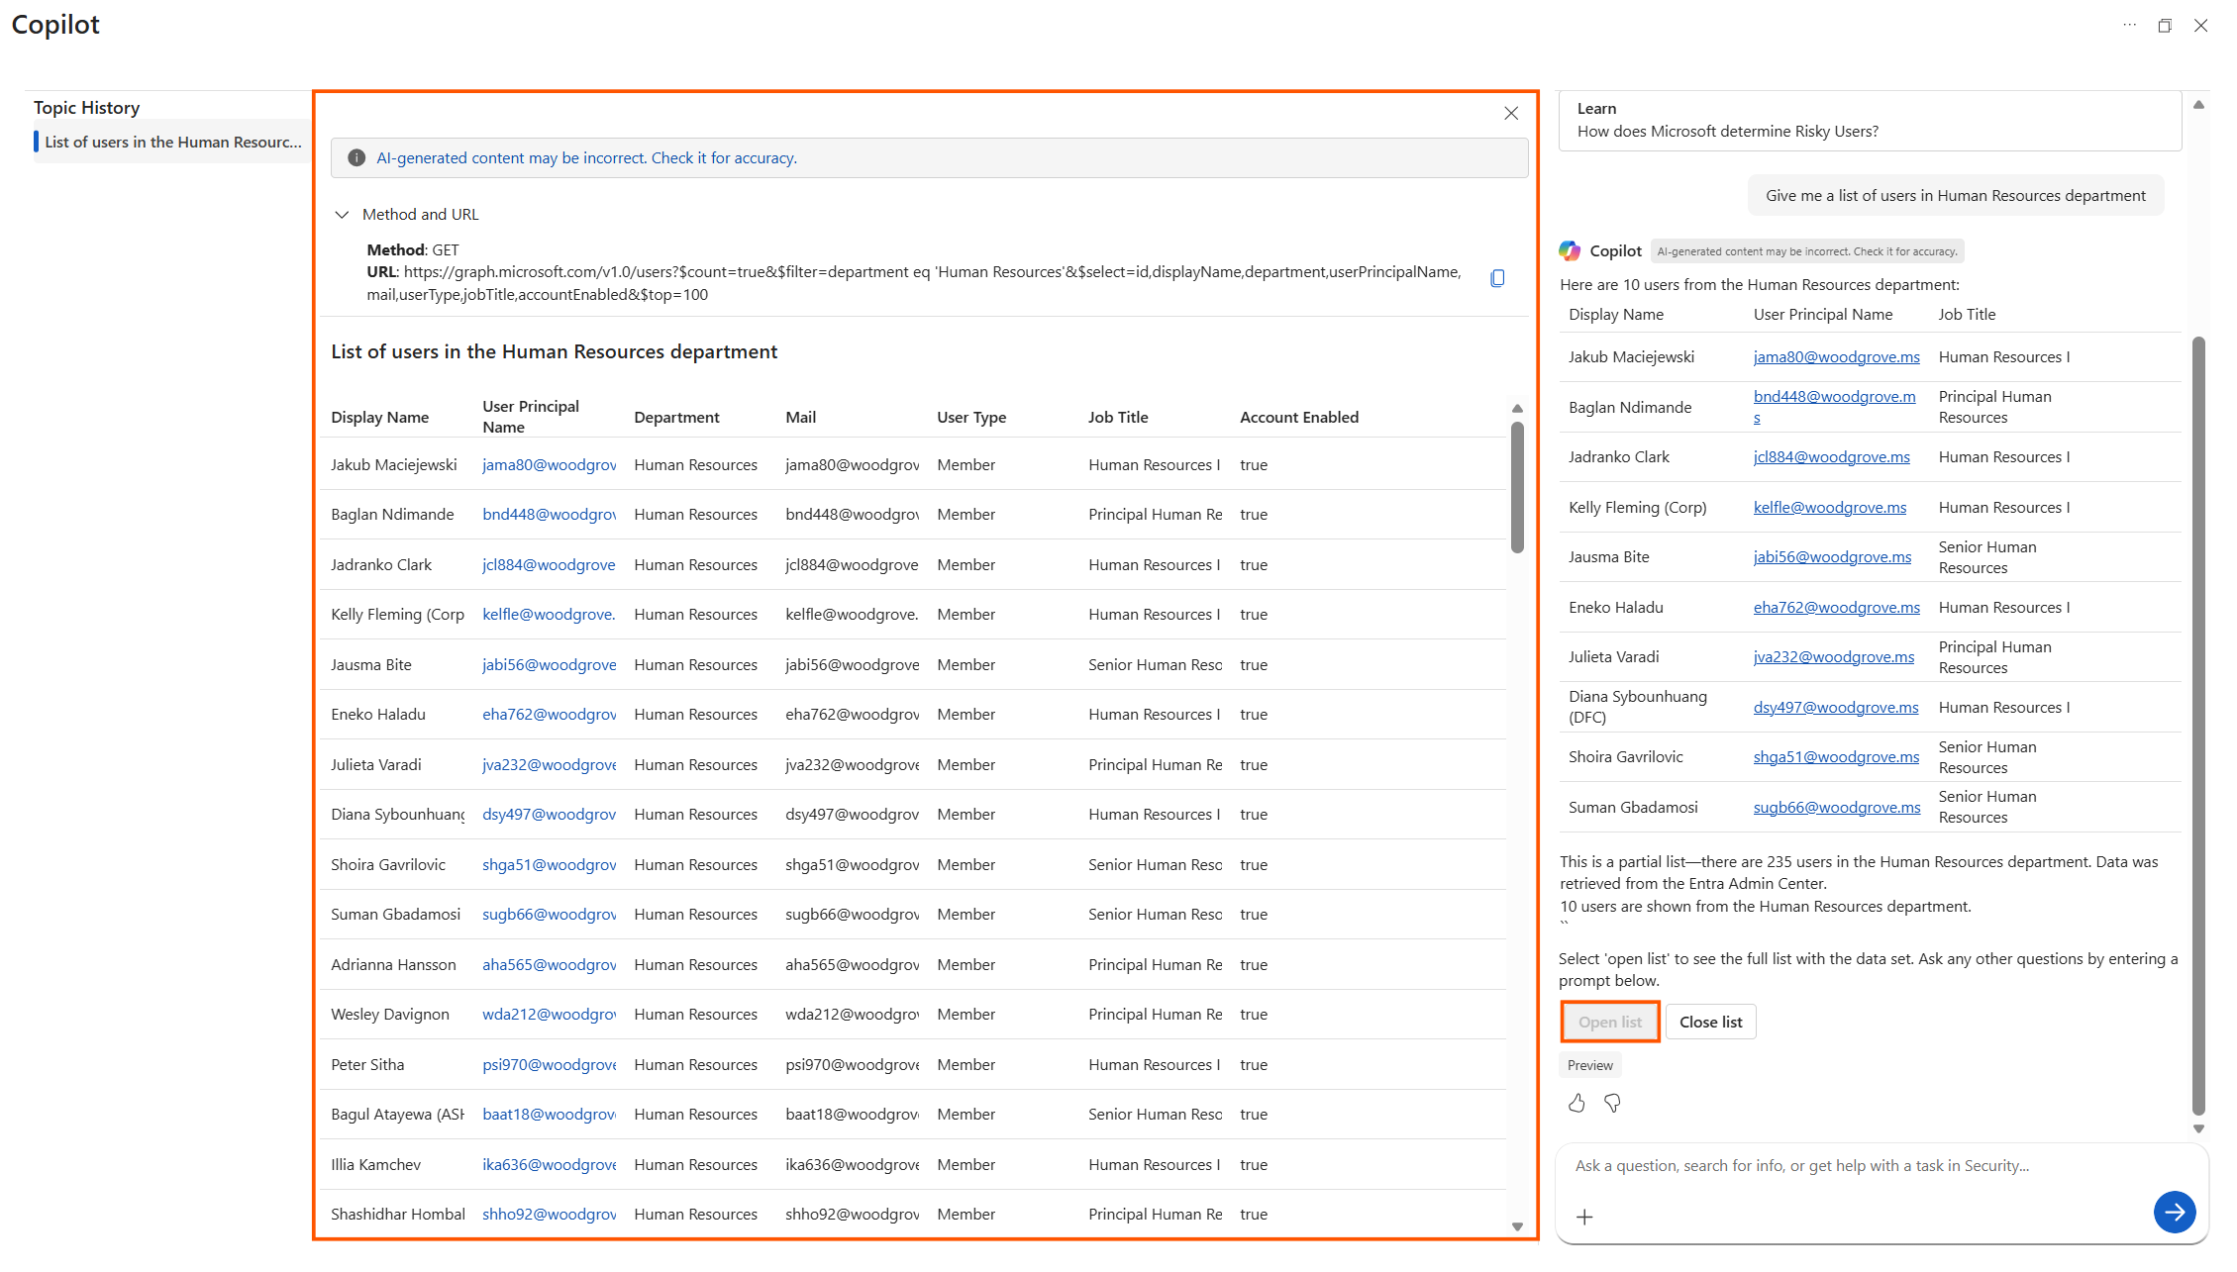Click the Open list button

[1609, 1022]
